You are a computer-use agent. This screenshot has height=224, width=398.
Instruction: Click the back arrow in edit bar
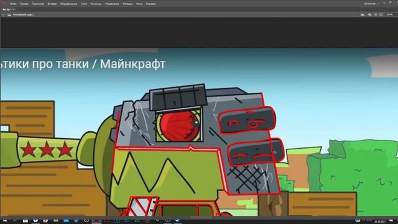(3, 15)
